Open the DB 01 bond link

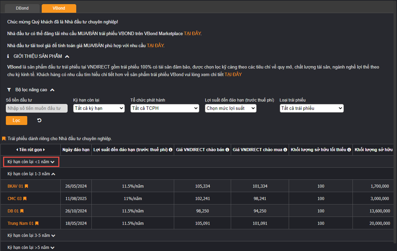tap(13, 211)
